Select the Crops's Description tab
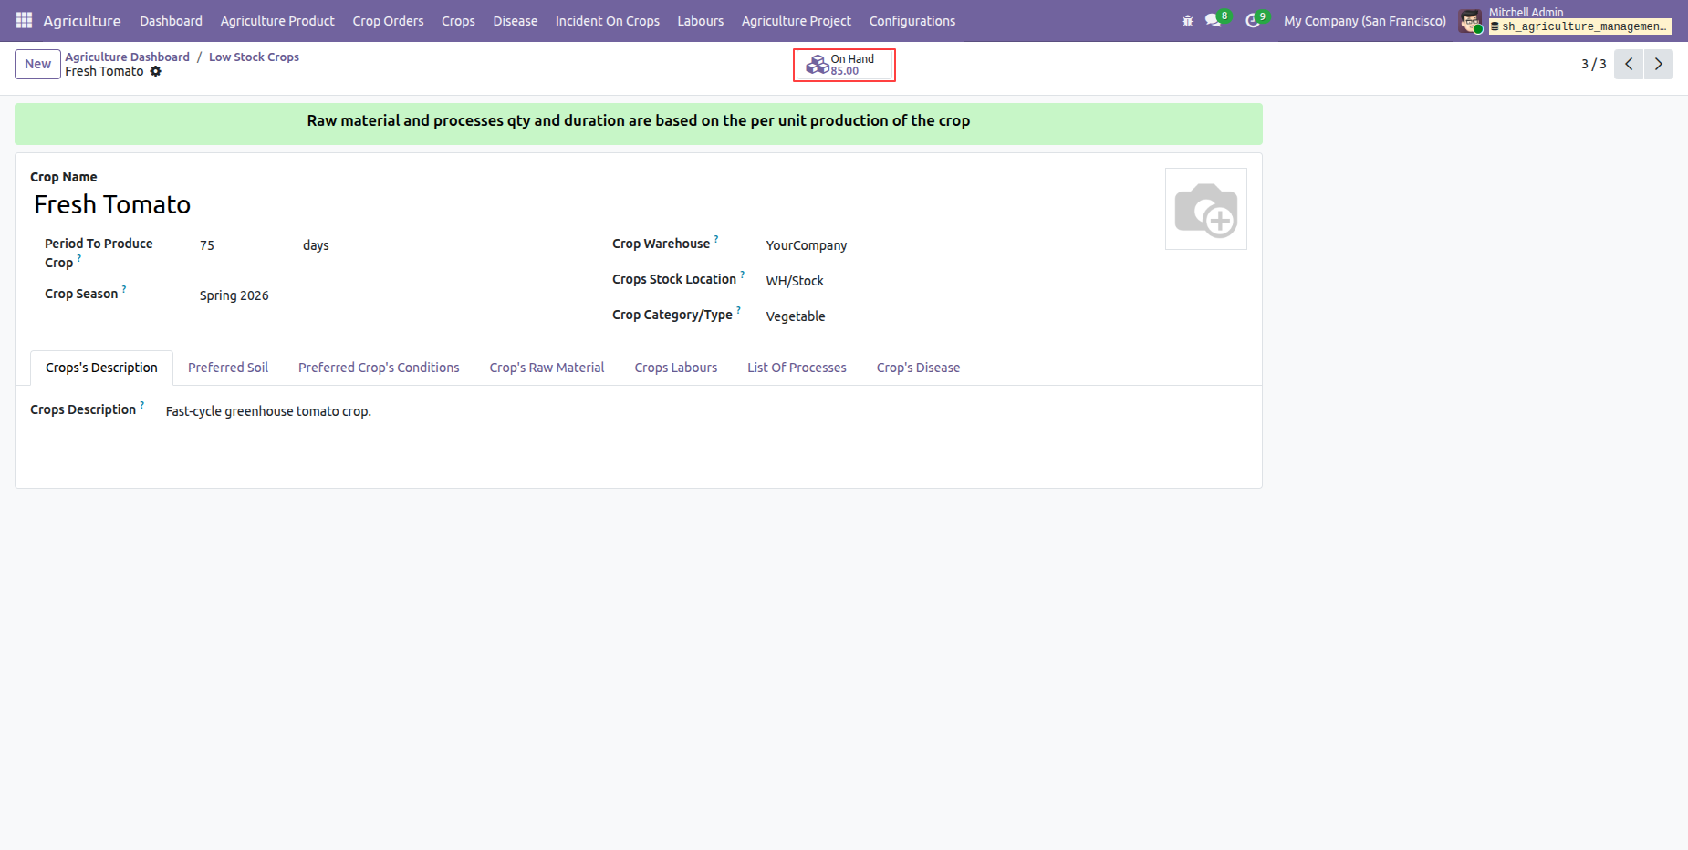The width and height of the screenshot is (1688, 850). 101,368
